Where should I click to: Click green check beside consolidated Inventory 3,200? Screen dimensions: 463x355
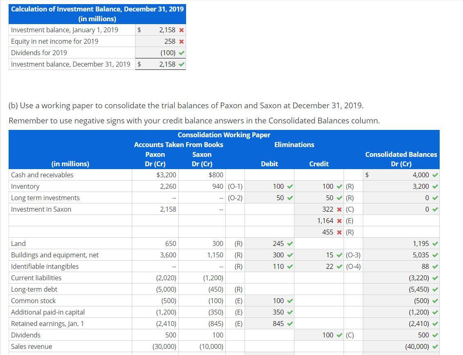pos(435,187)
